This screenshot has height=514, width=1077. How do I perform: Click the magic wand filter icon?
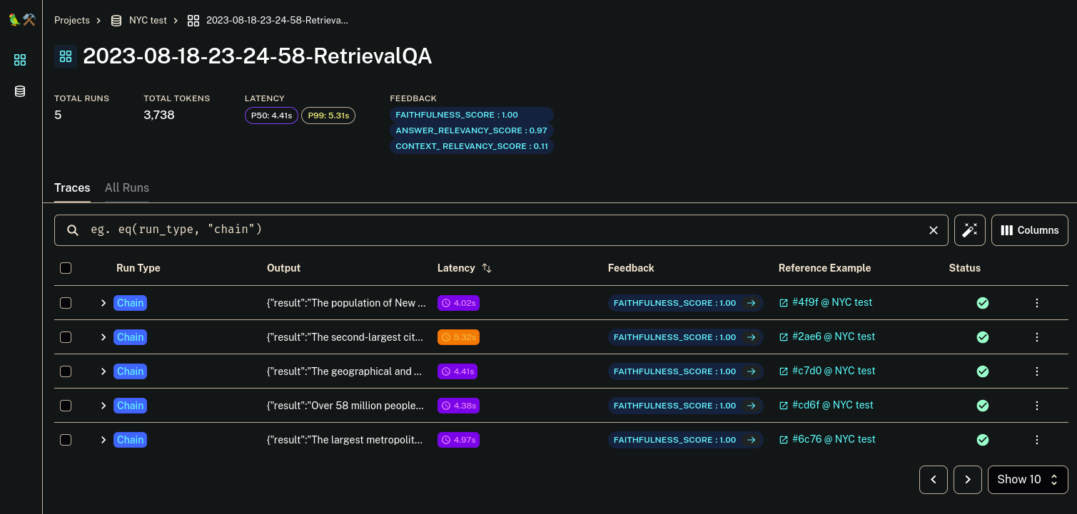pyautogui.click(x=970, y=230)
